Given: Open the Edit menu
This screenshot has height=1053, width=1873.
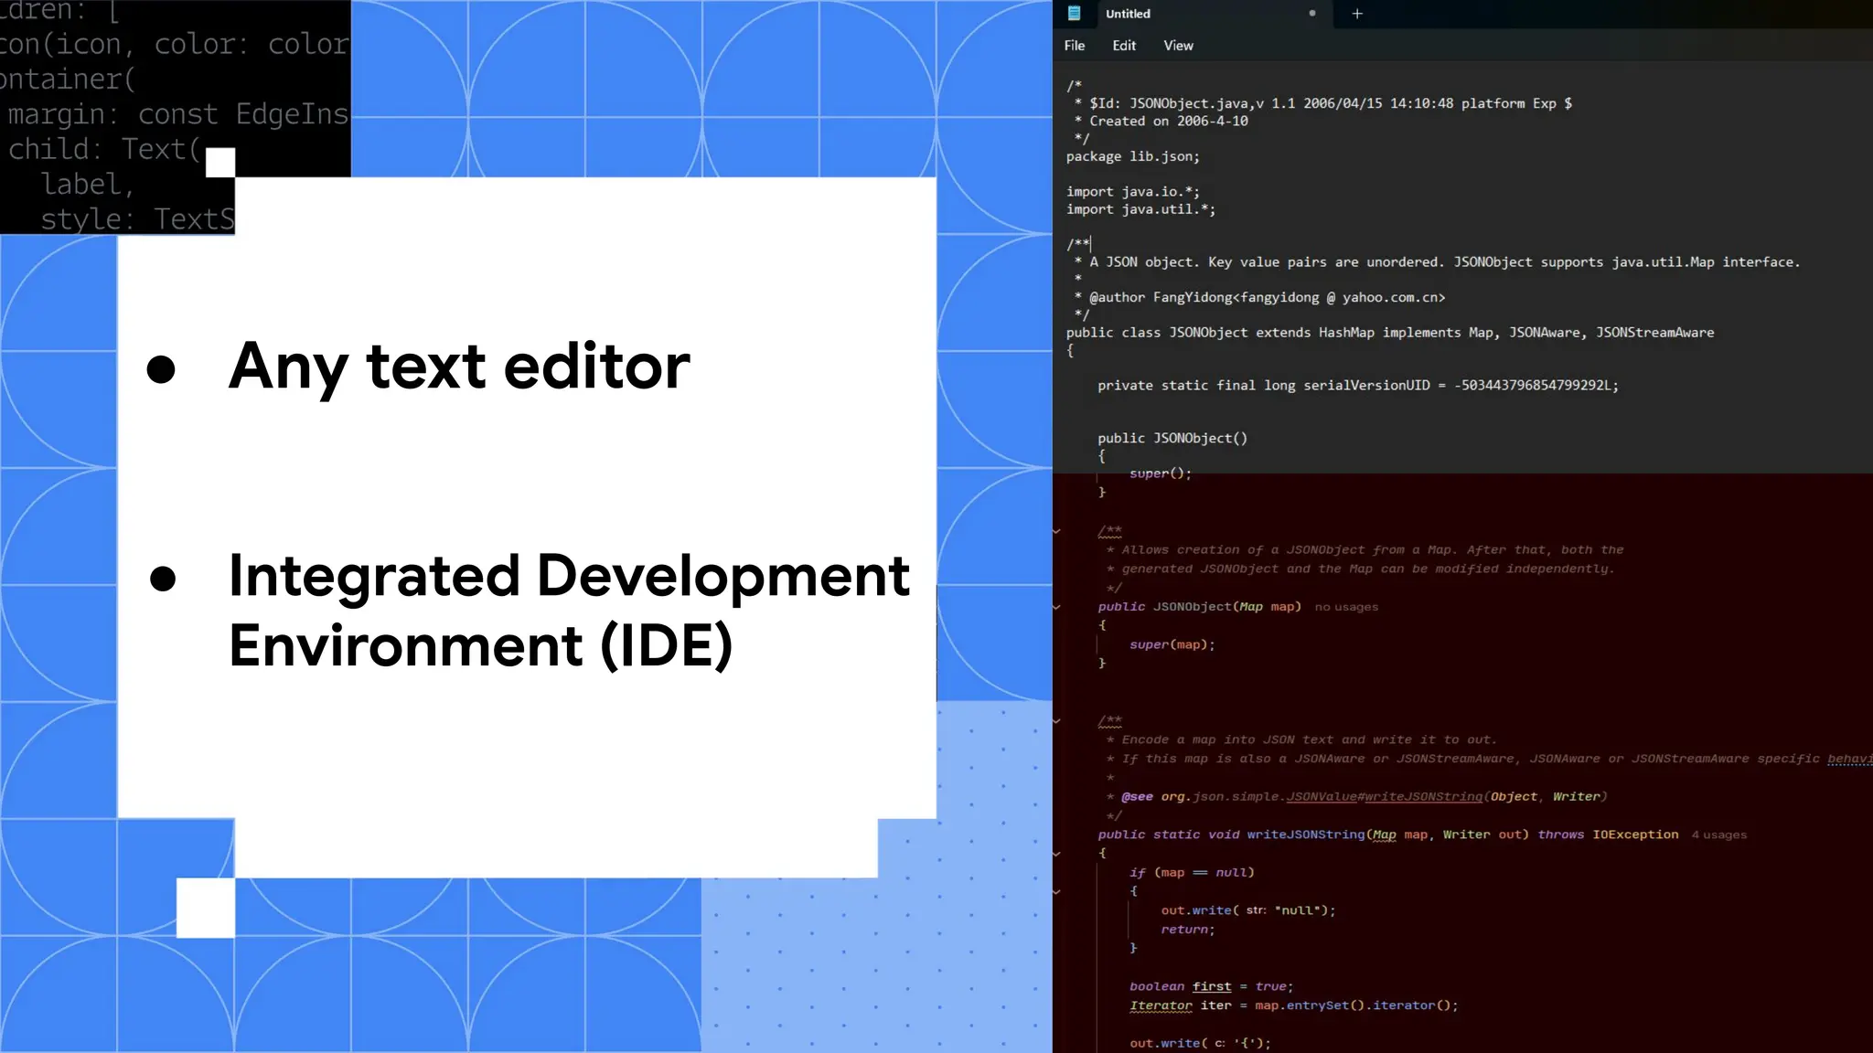Looking at the screenshot, I should (1124, 46).
